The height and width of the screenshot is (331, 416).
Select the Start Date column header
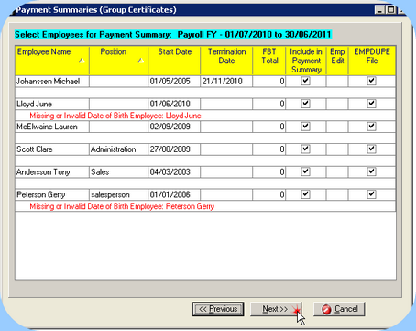(x=174, y=61)
